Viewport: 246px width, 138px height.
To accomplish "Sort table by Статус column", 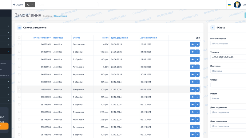I will (76, 38).
